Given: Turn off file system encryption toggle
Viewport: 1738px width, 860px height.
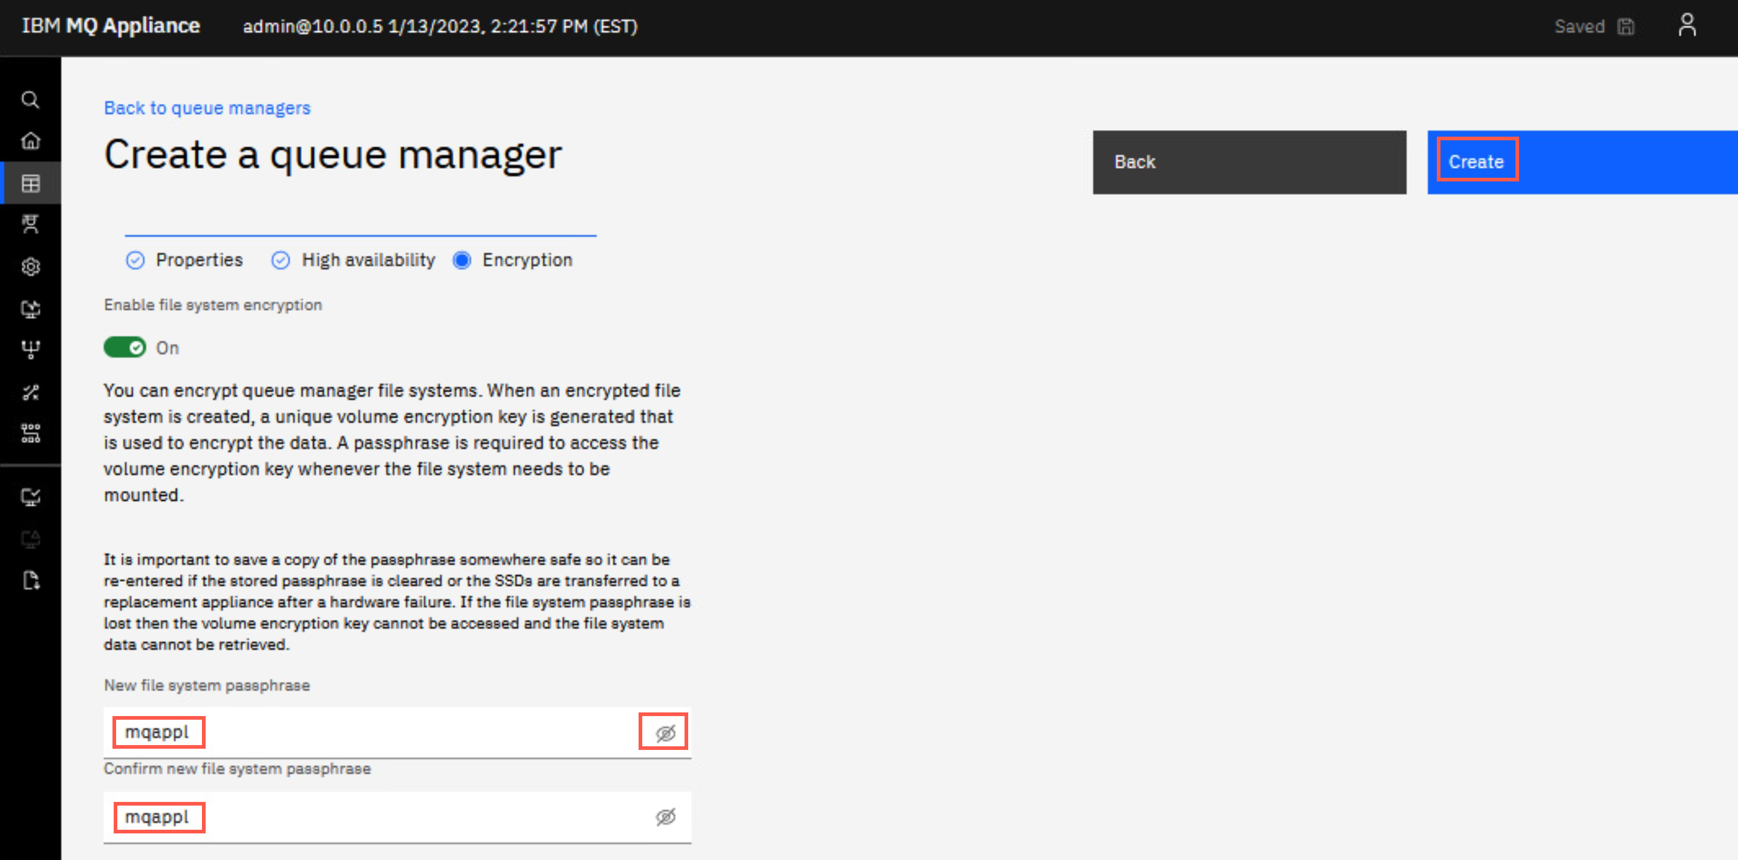Looking at the screenshot, I should click(125, 347).
